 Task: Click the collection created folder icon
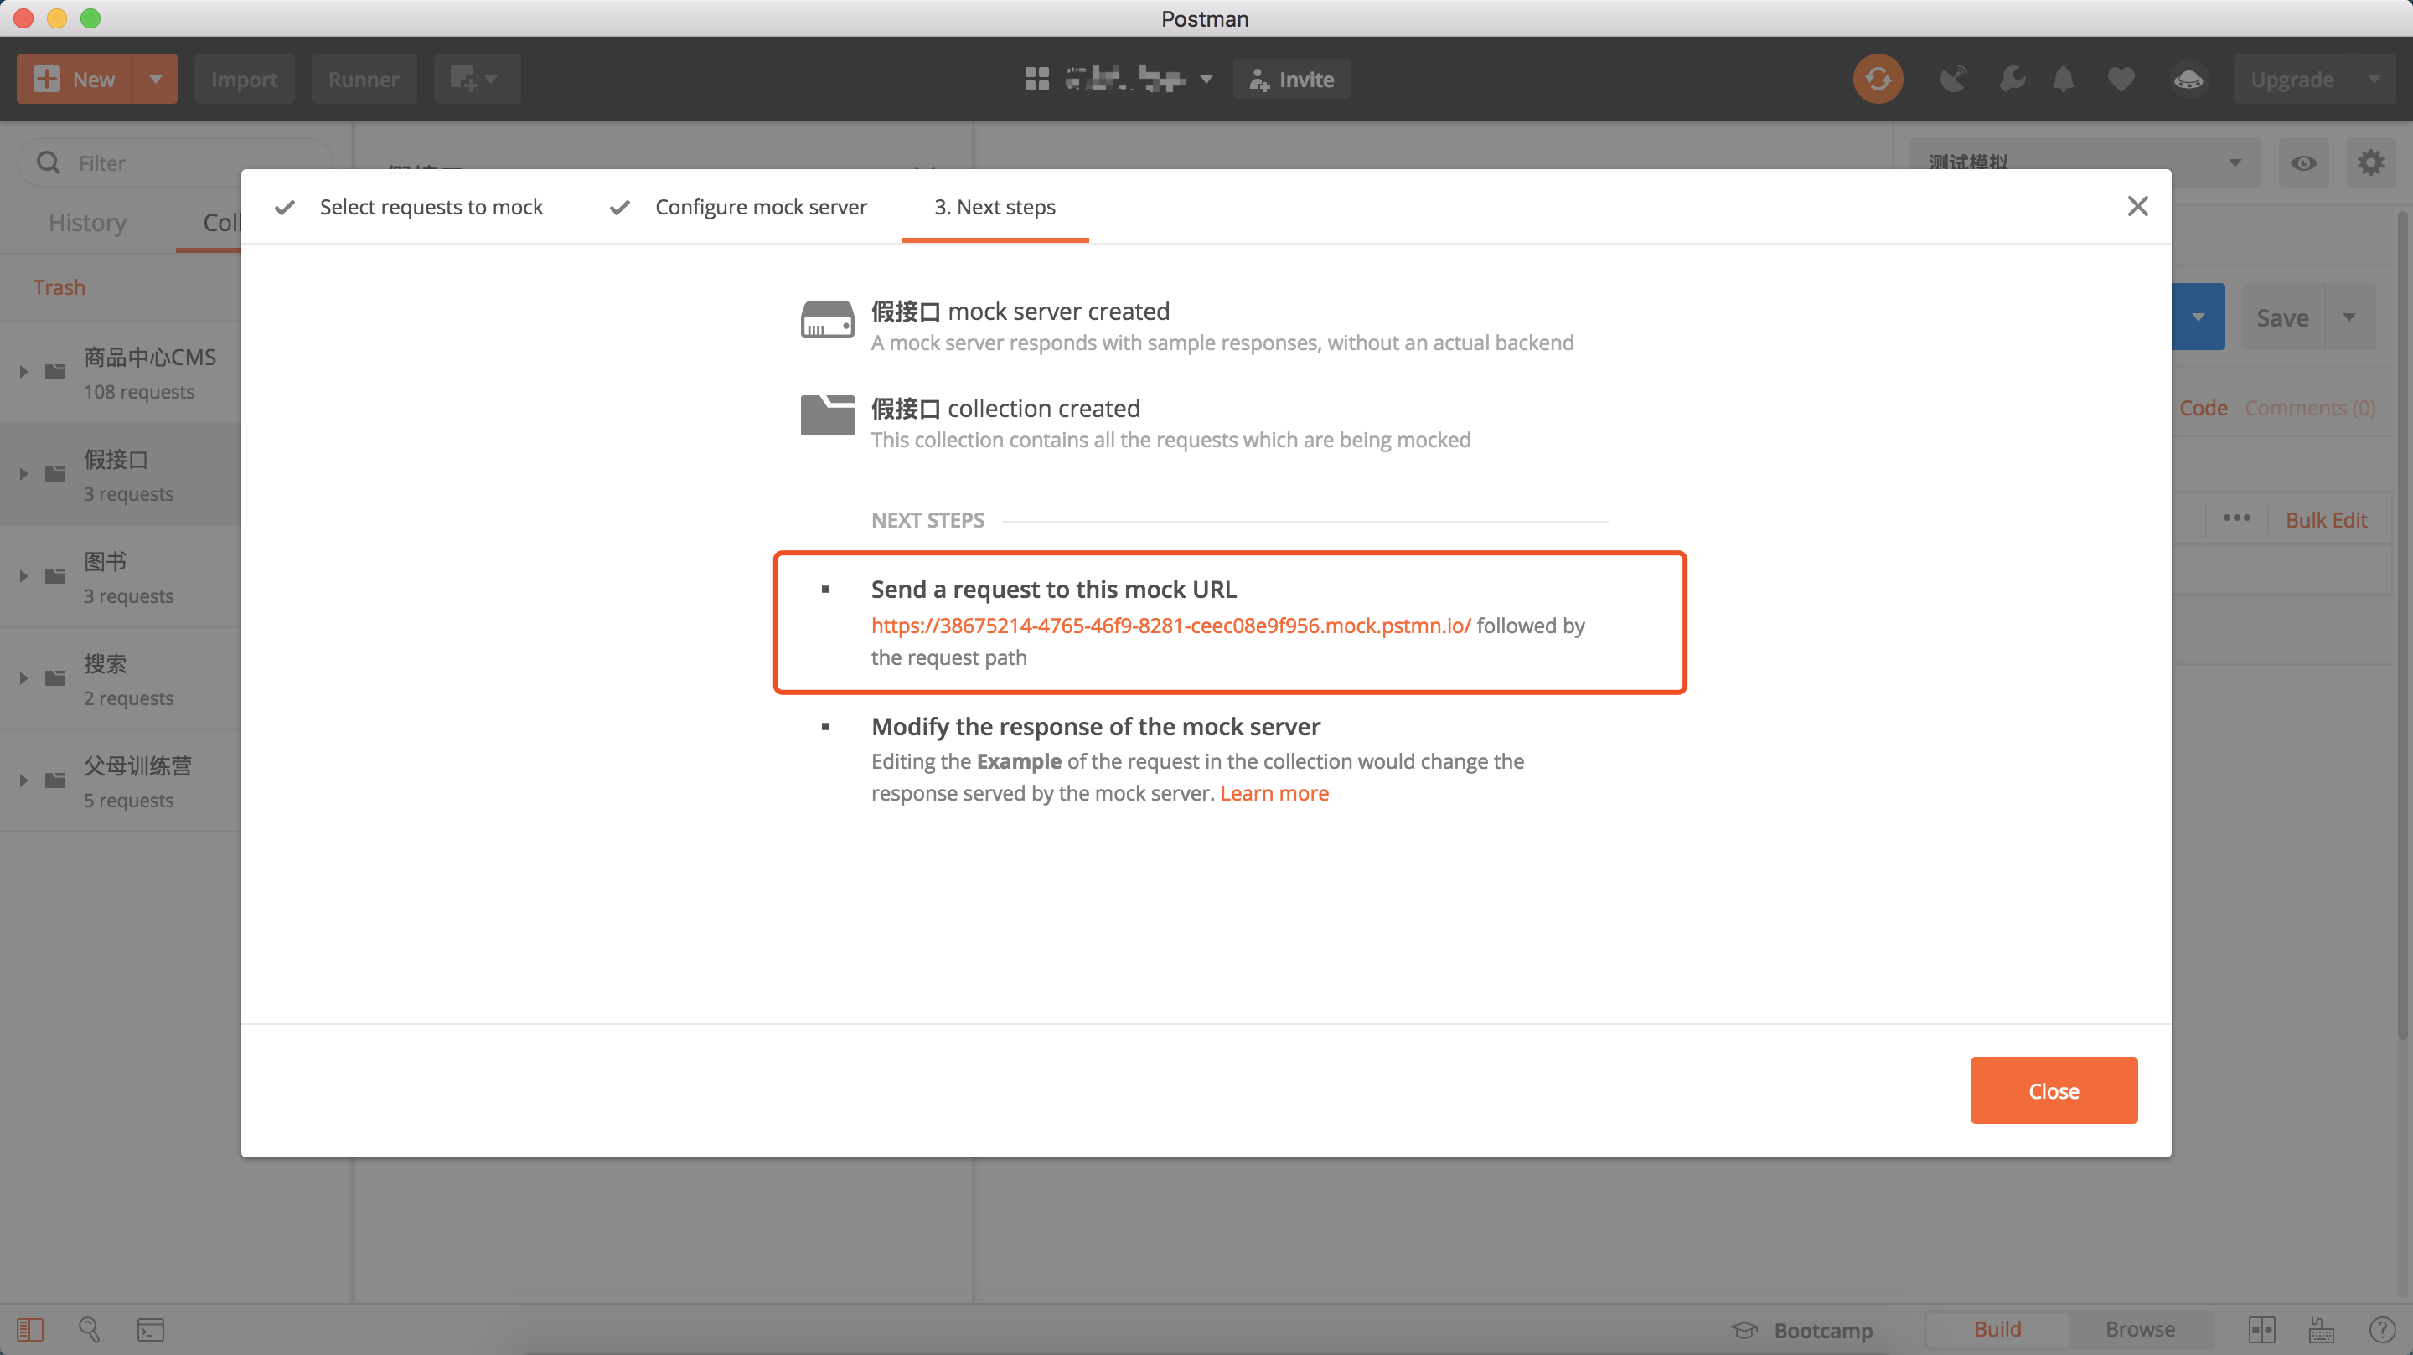click(x=827, y=415)
